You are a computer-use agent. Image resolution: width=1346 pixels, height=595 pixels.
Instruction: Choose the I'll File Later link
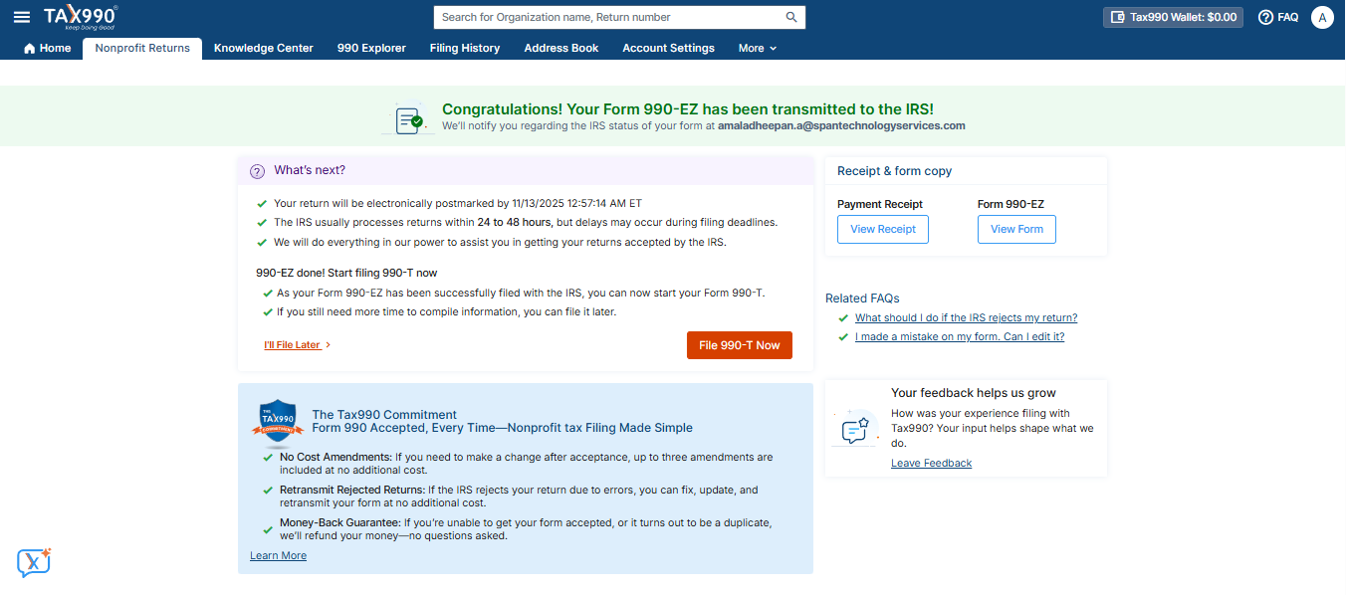pyautogui.click(x=298, y=345)
